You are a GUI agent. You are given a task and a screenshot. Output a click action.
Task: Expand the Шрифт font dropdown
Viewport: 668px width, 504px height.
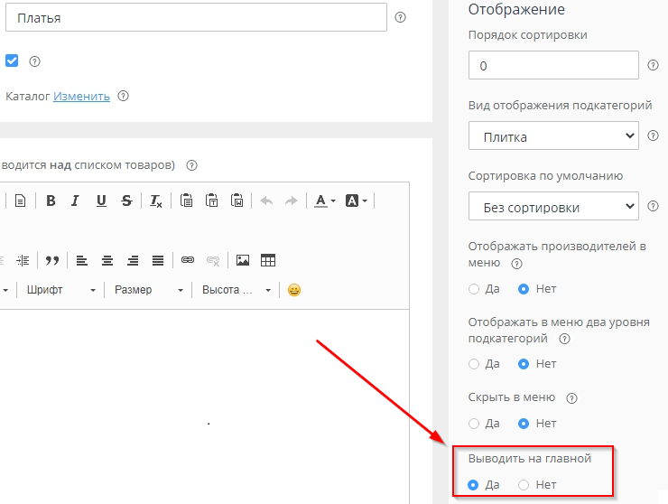[61, 290]
